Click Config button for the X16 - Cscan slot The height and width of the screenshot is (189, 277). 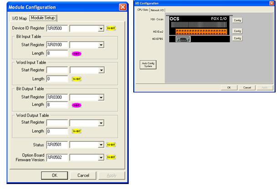click(237, 20)
